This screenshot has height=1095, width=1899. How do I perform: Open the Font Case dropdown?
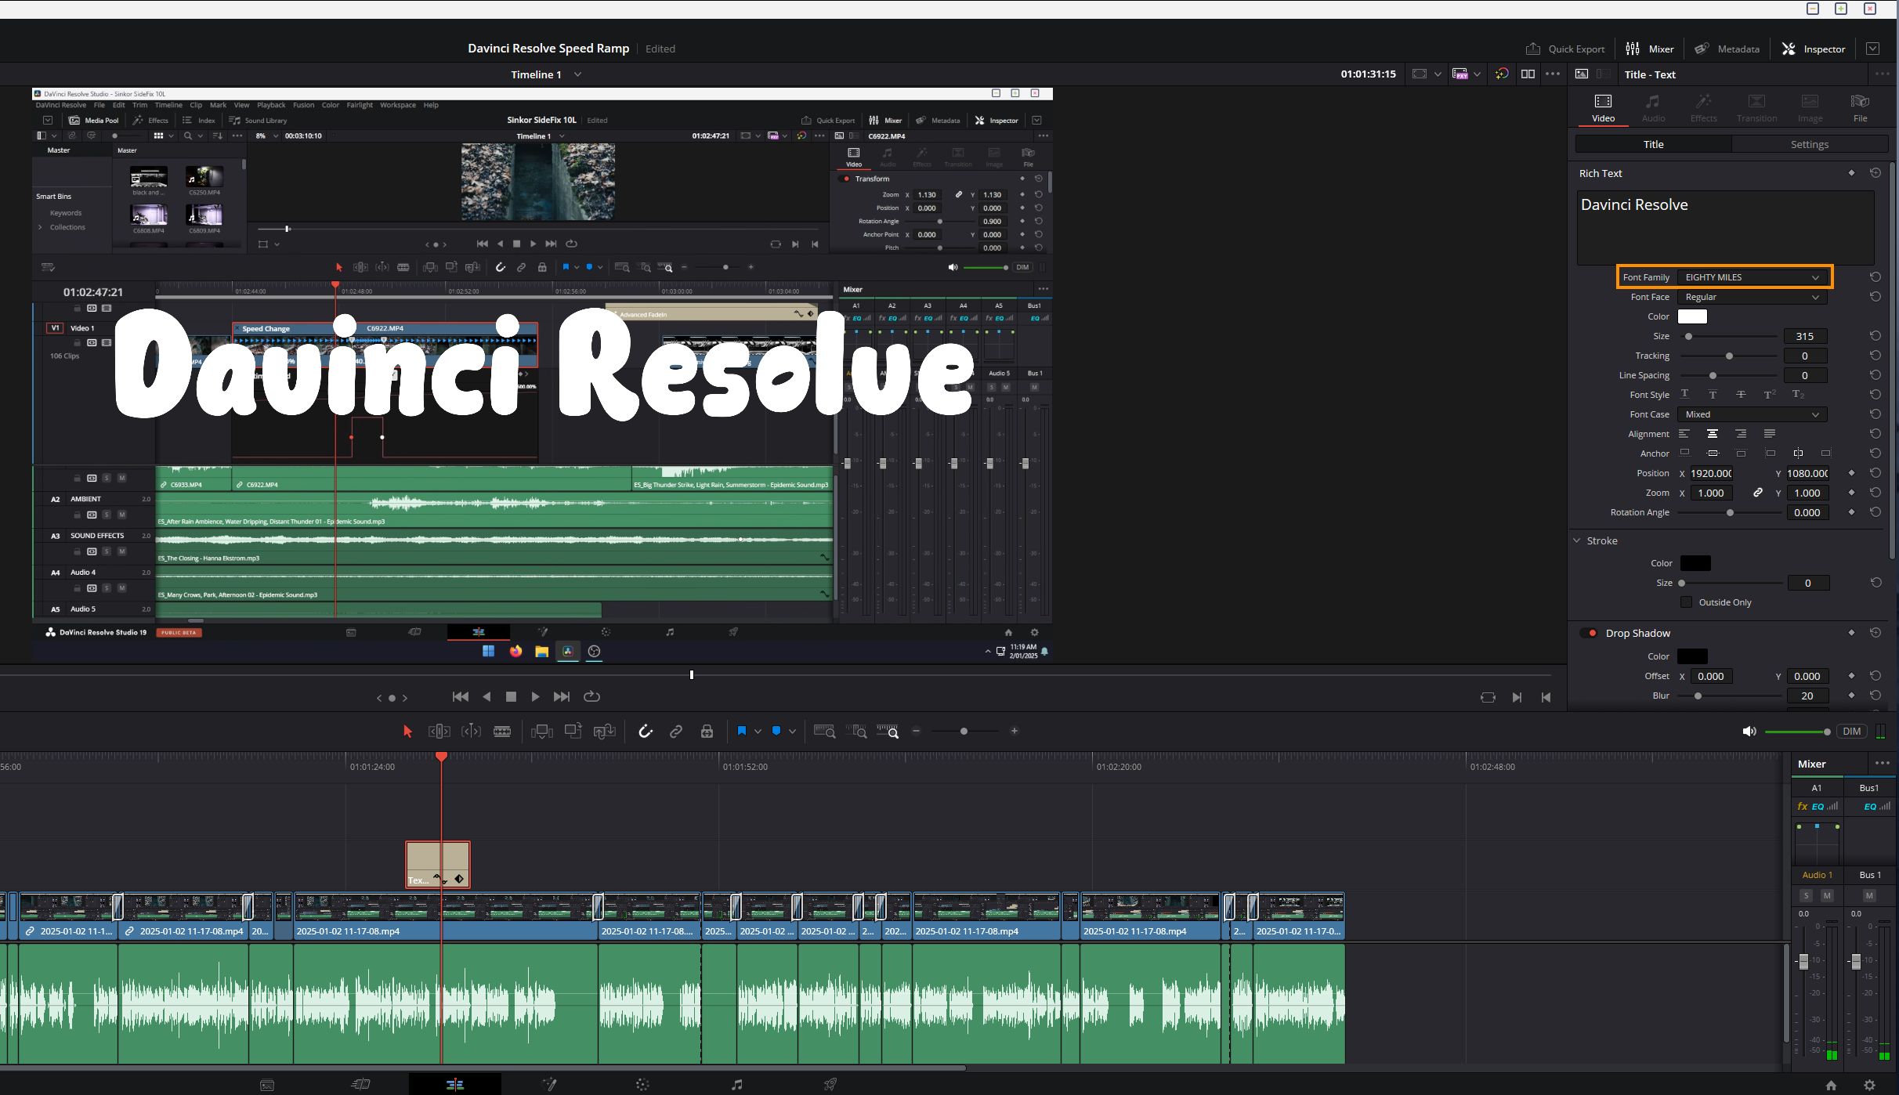pos(1752,414)
